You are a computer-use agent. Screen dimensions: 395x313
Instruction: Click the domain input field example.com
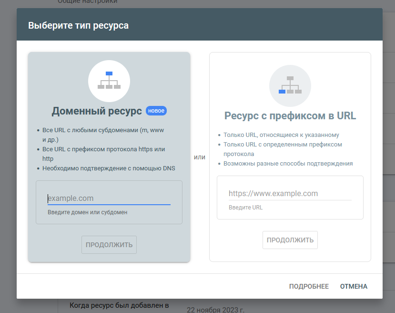(x=109, y=198)
